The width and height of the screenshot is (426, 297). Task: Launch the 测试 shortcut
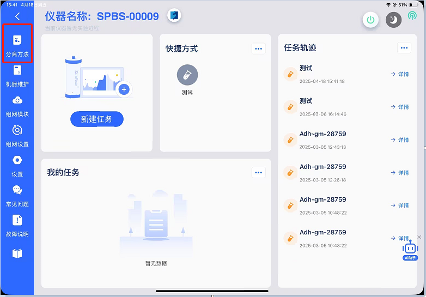187,76
